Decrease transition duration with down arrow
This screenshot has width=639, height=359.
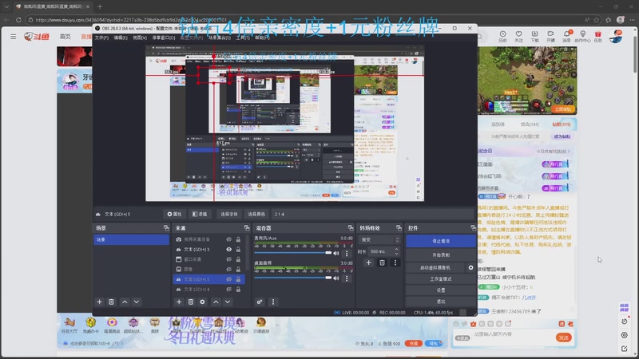coord(396,254)
